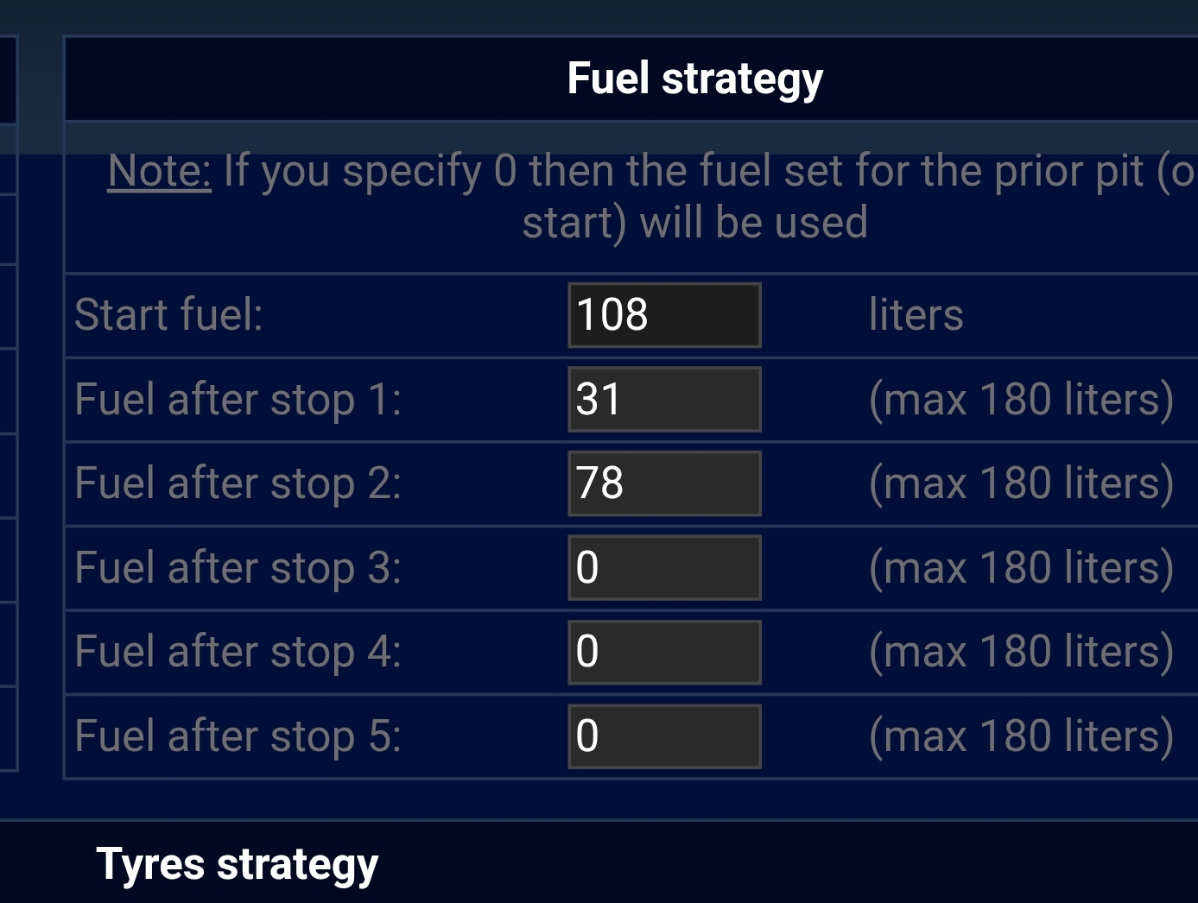The image size is (1198, 903).
Task: Click the 'Fuel after stop 5:' label
Action: coord(238,736)
